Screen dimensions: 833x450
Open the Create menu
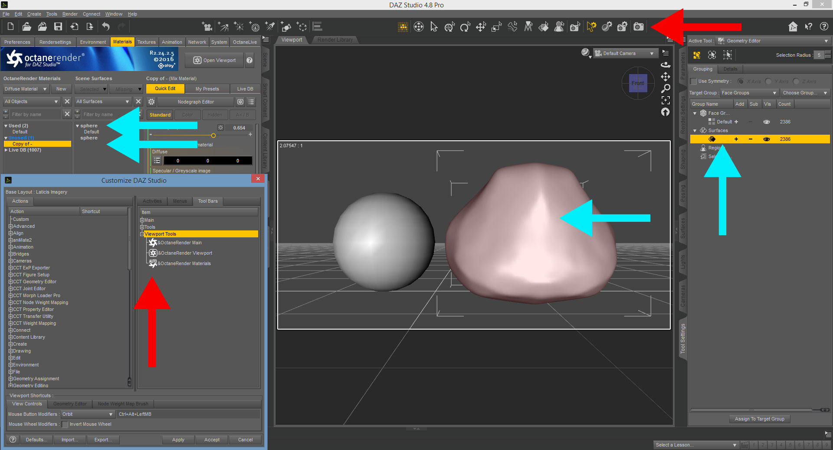pos(34,14)
